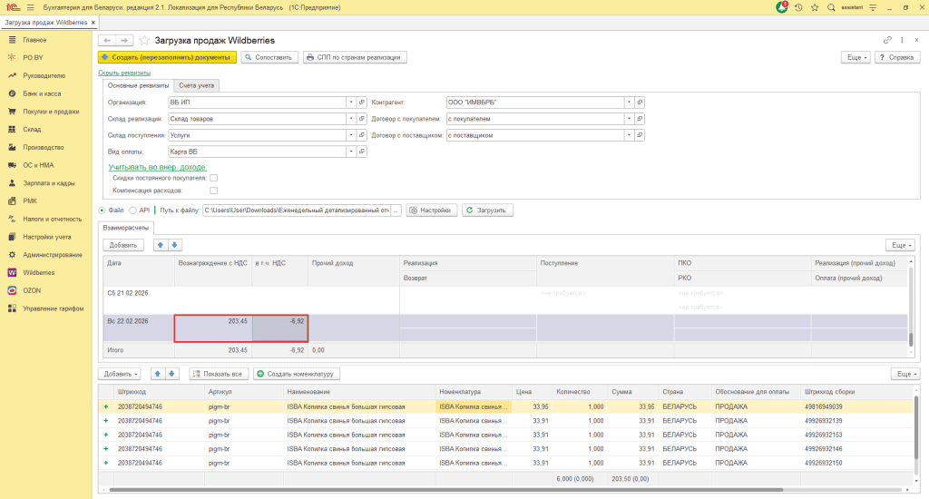This screenshot has height=499, width=929.
Task: Open OZON section in sidebar
Action: 32,290
